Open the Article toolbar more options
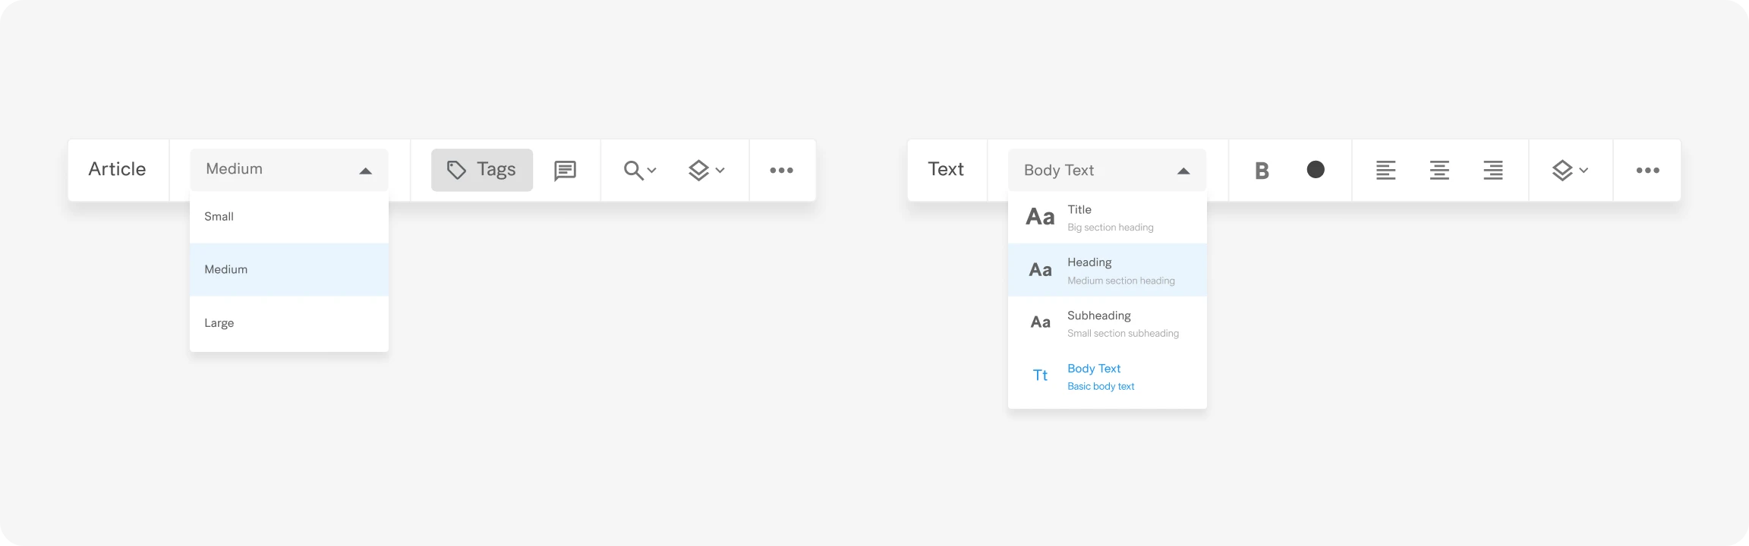 781,171
